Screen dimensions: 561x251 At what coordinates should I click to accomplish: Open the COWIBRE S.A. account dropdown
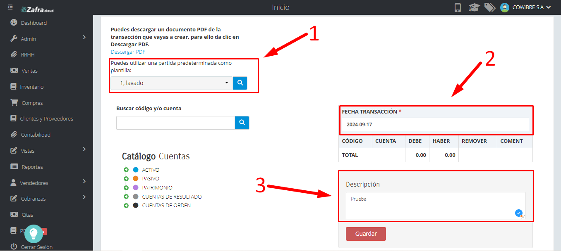pyautogui.click(x=532, y=7)
